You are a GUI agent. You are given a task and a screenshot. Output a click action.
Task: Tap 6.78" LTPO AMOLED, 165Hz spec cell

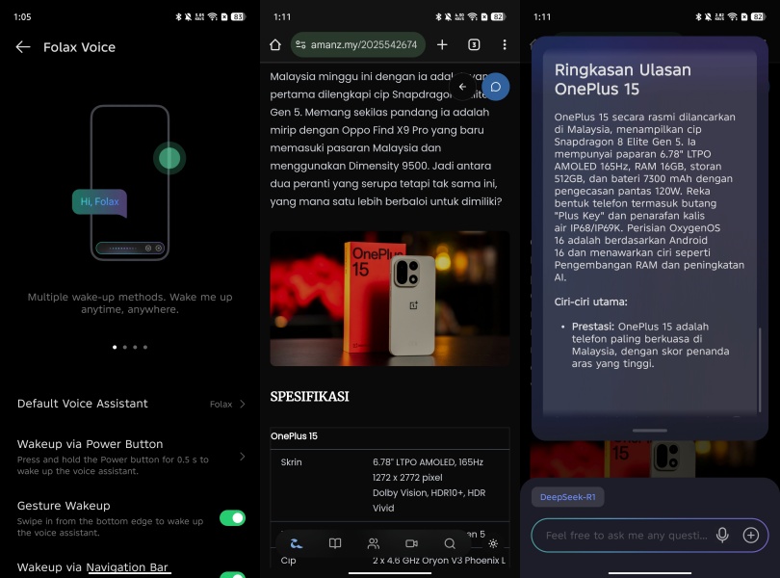[428, 462]
